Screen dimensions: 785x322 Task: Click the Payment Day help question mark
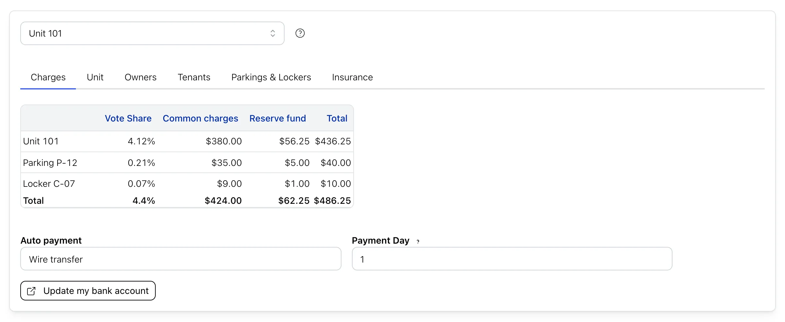point(418,242)
